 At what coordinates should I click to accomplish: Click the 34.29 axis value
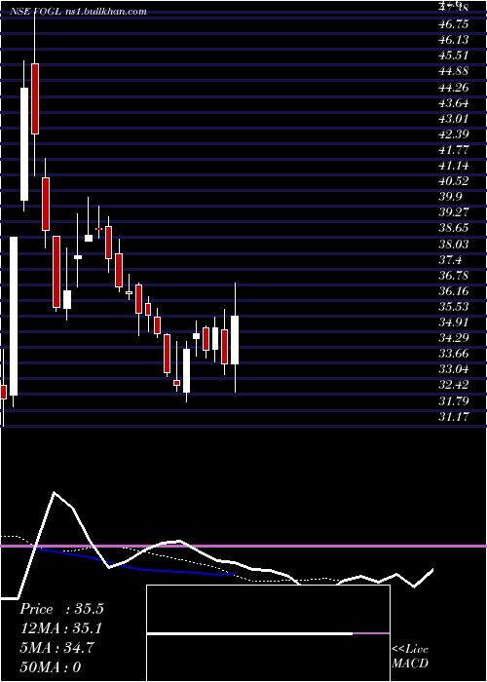click(454, 338)
